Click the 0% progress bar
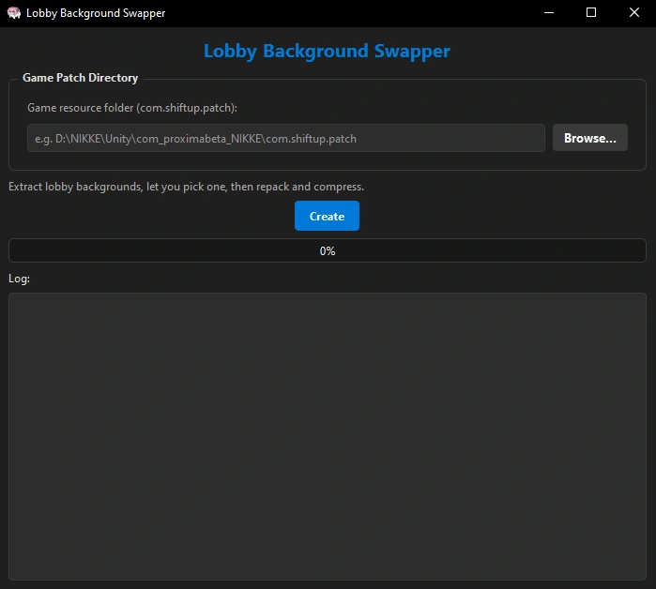Image resolution: width=656 pixels, height=589 pixels. click(x=328, y=250)
